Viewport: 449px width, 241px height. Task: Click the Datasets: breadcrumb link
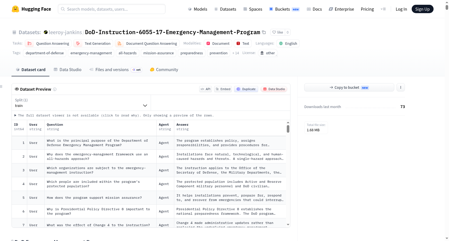30,32
